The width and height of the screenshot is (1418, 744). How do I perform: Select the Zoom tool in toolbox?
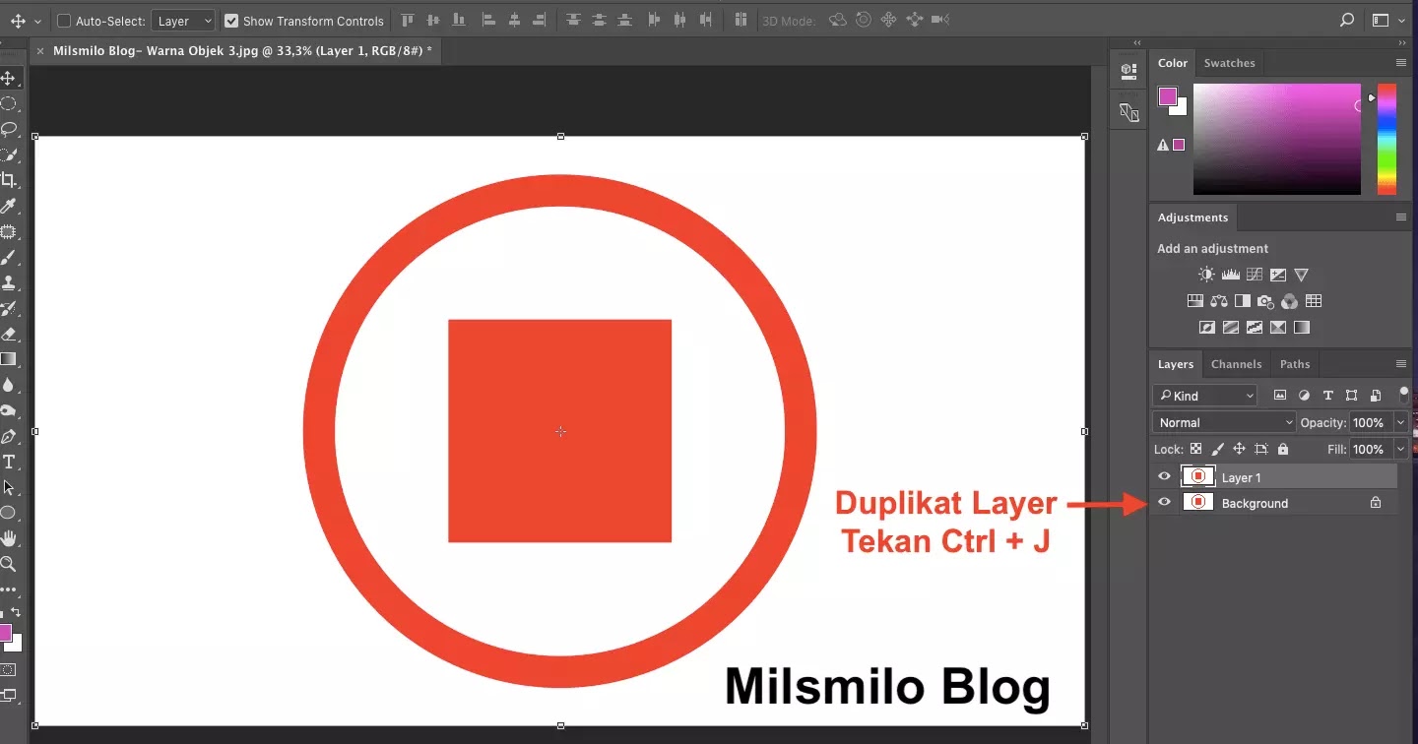click(x=9, y=564)
